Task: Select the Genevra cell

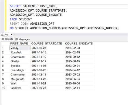Action: click(x=20, y=88)
